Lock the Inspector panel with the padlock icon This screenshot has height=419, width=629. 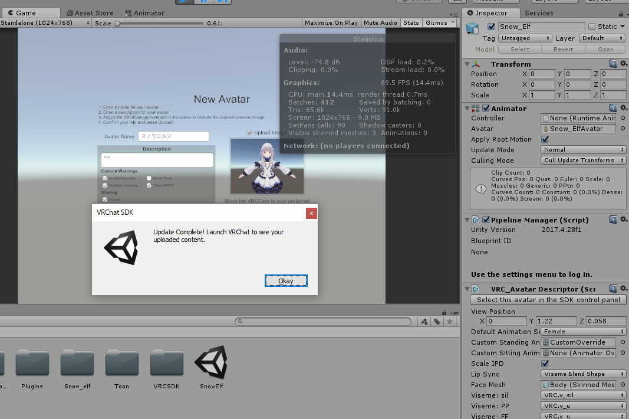(621, 14)
